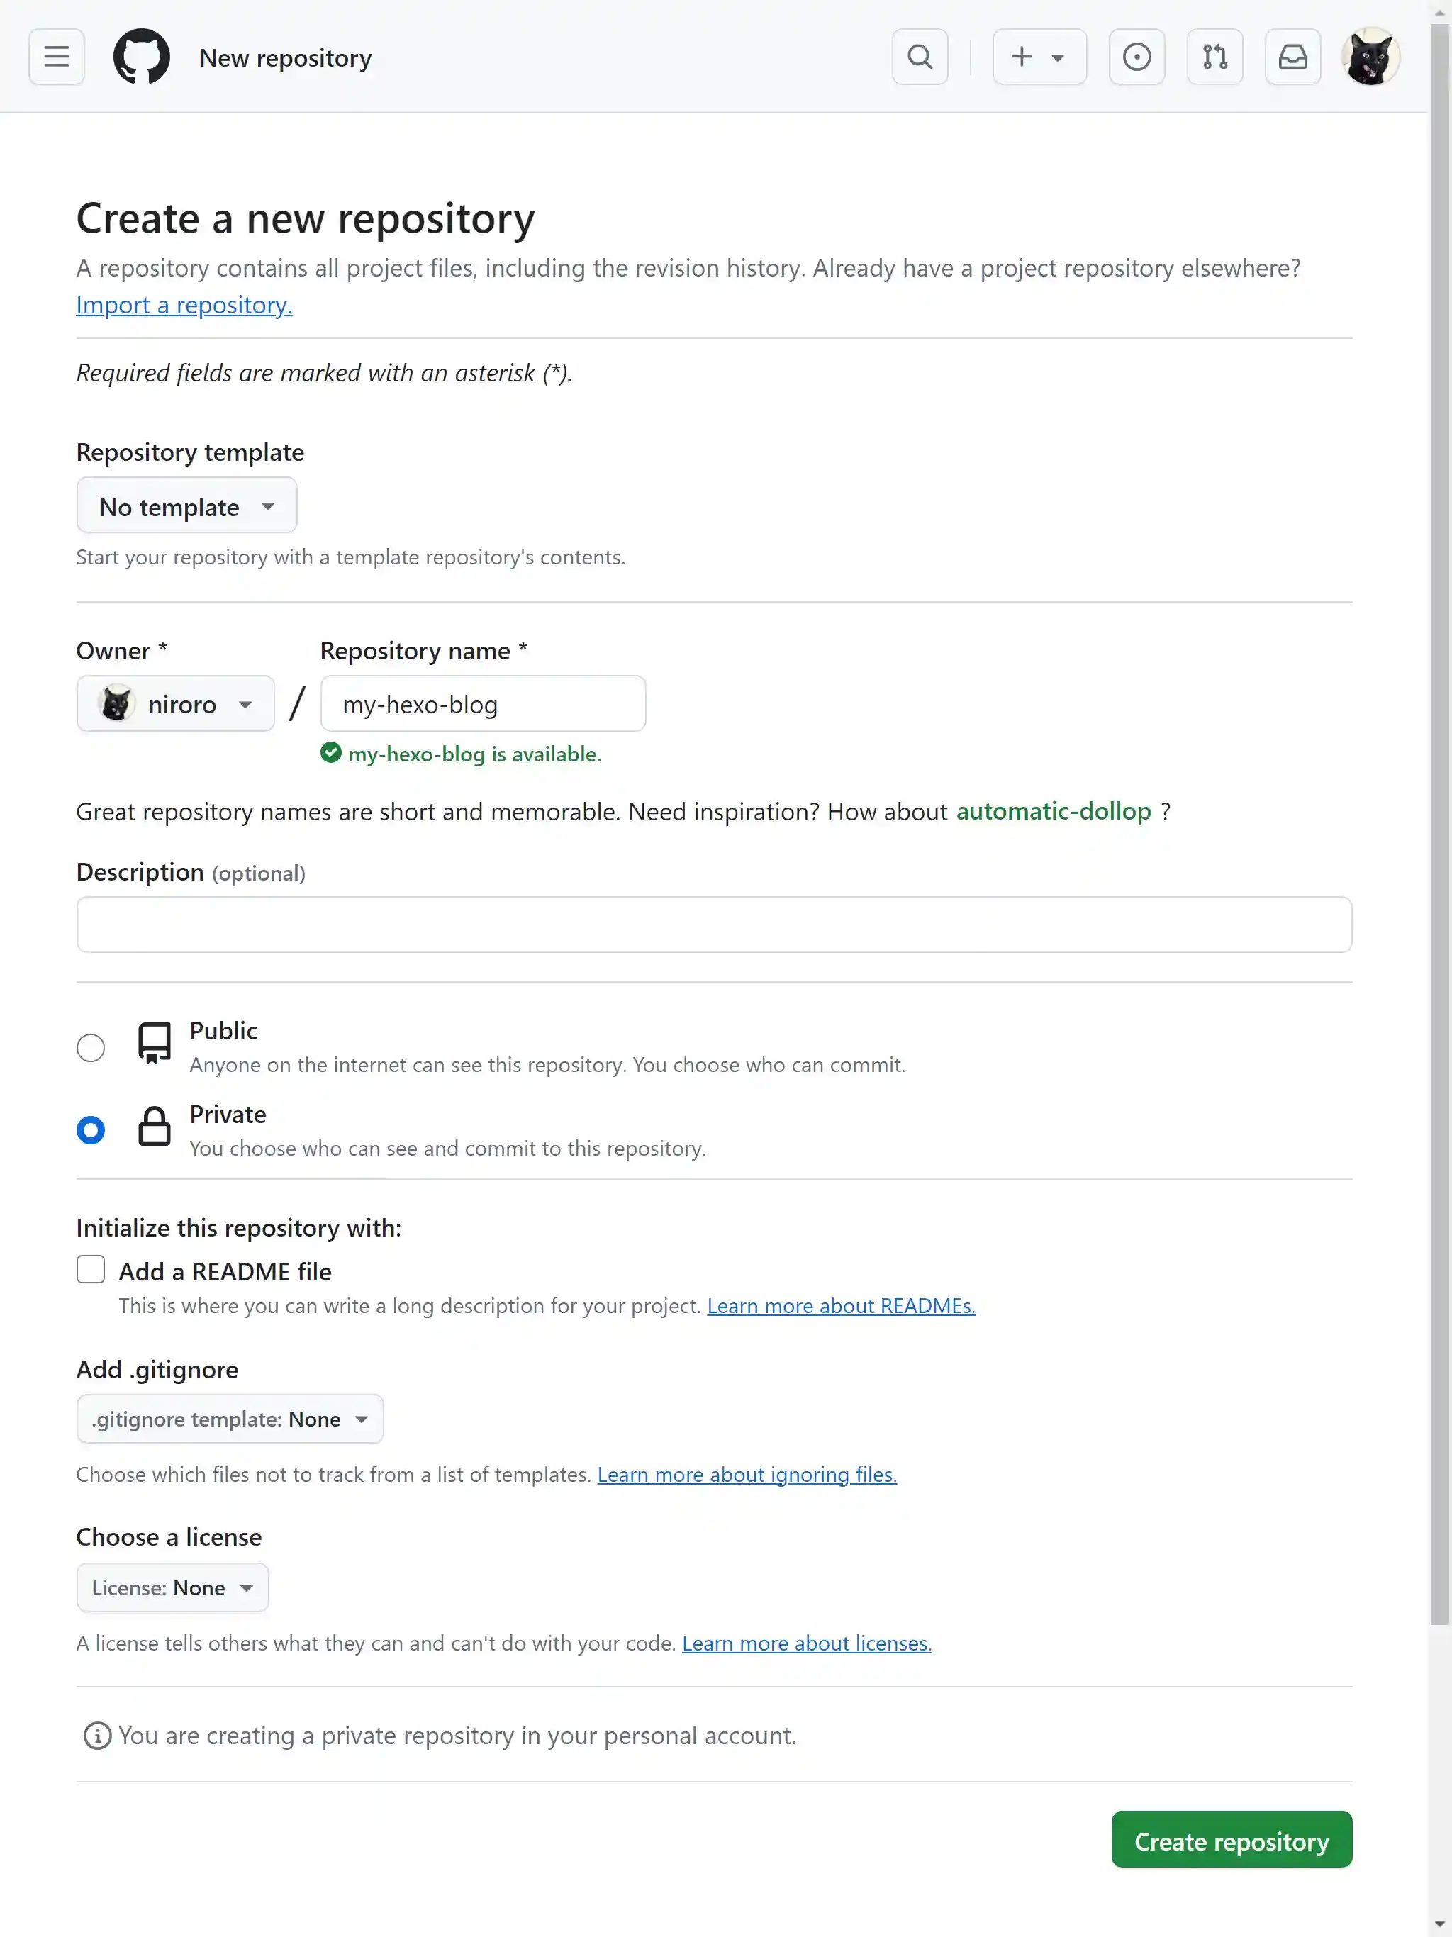Click the Create repository button
1452x1937 pixels.
(1230, 1839)
